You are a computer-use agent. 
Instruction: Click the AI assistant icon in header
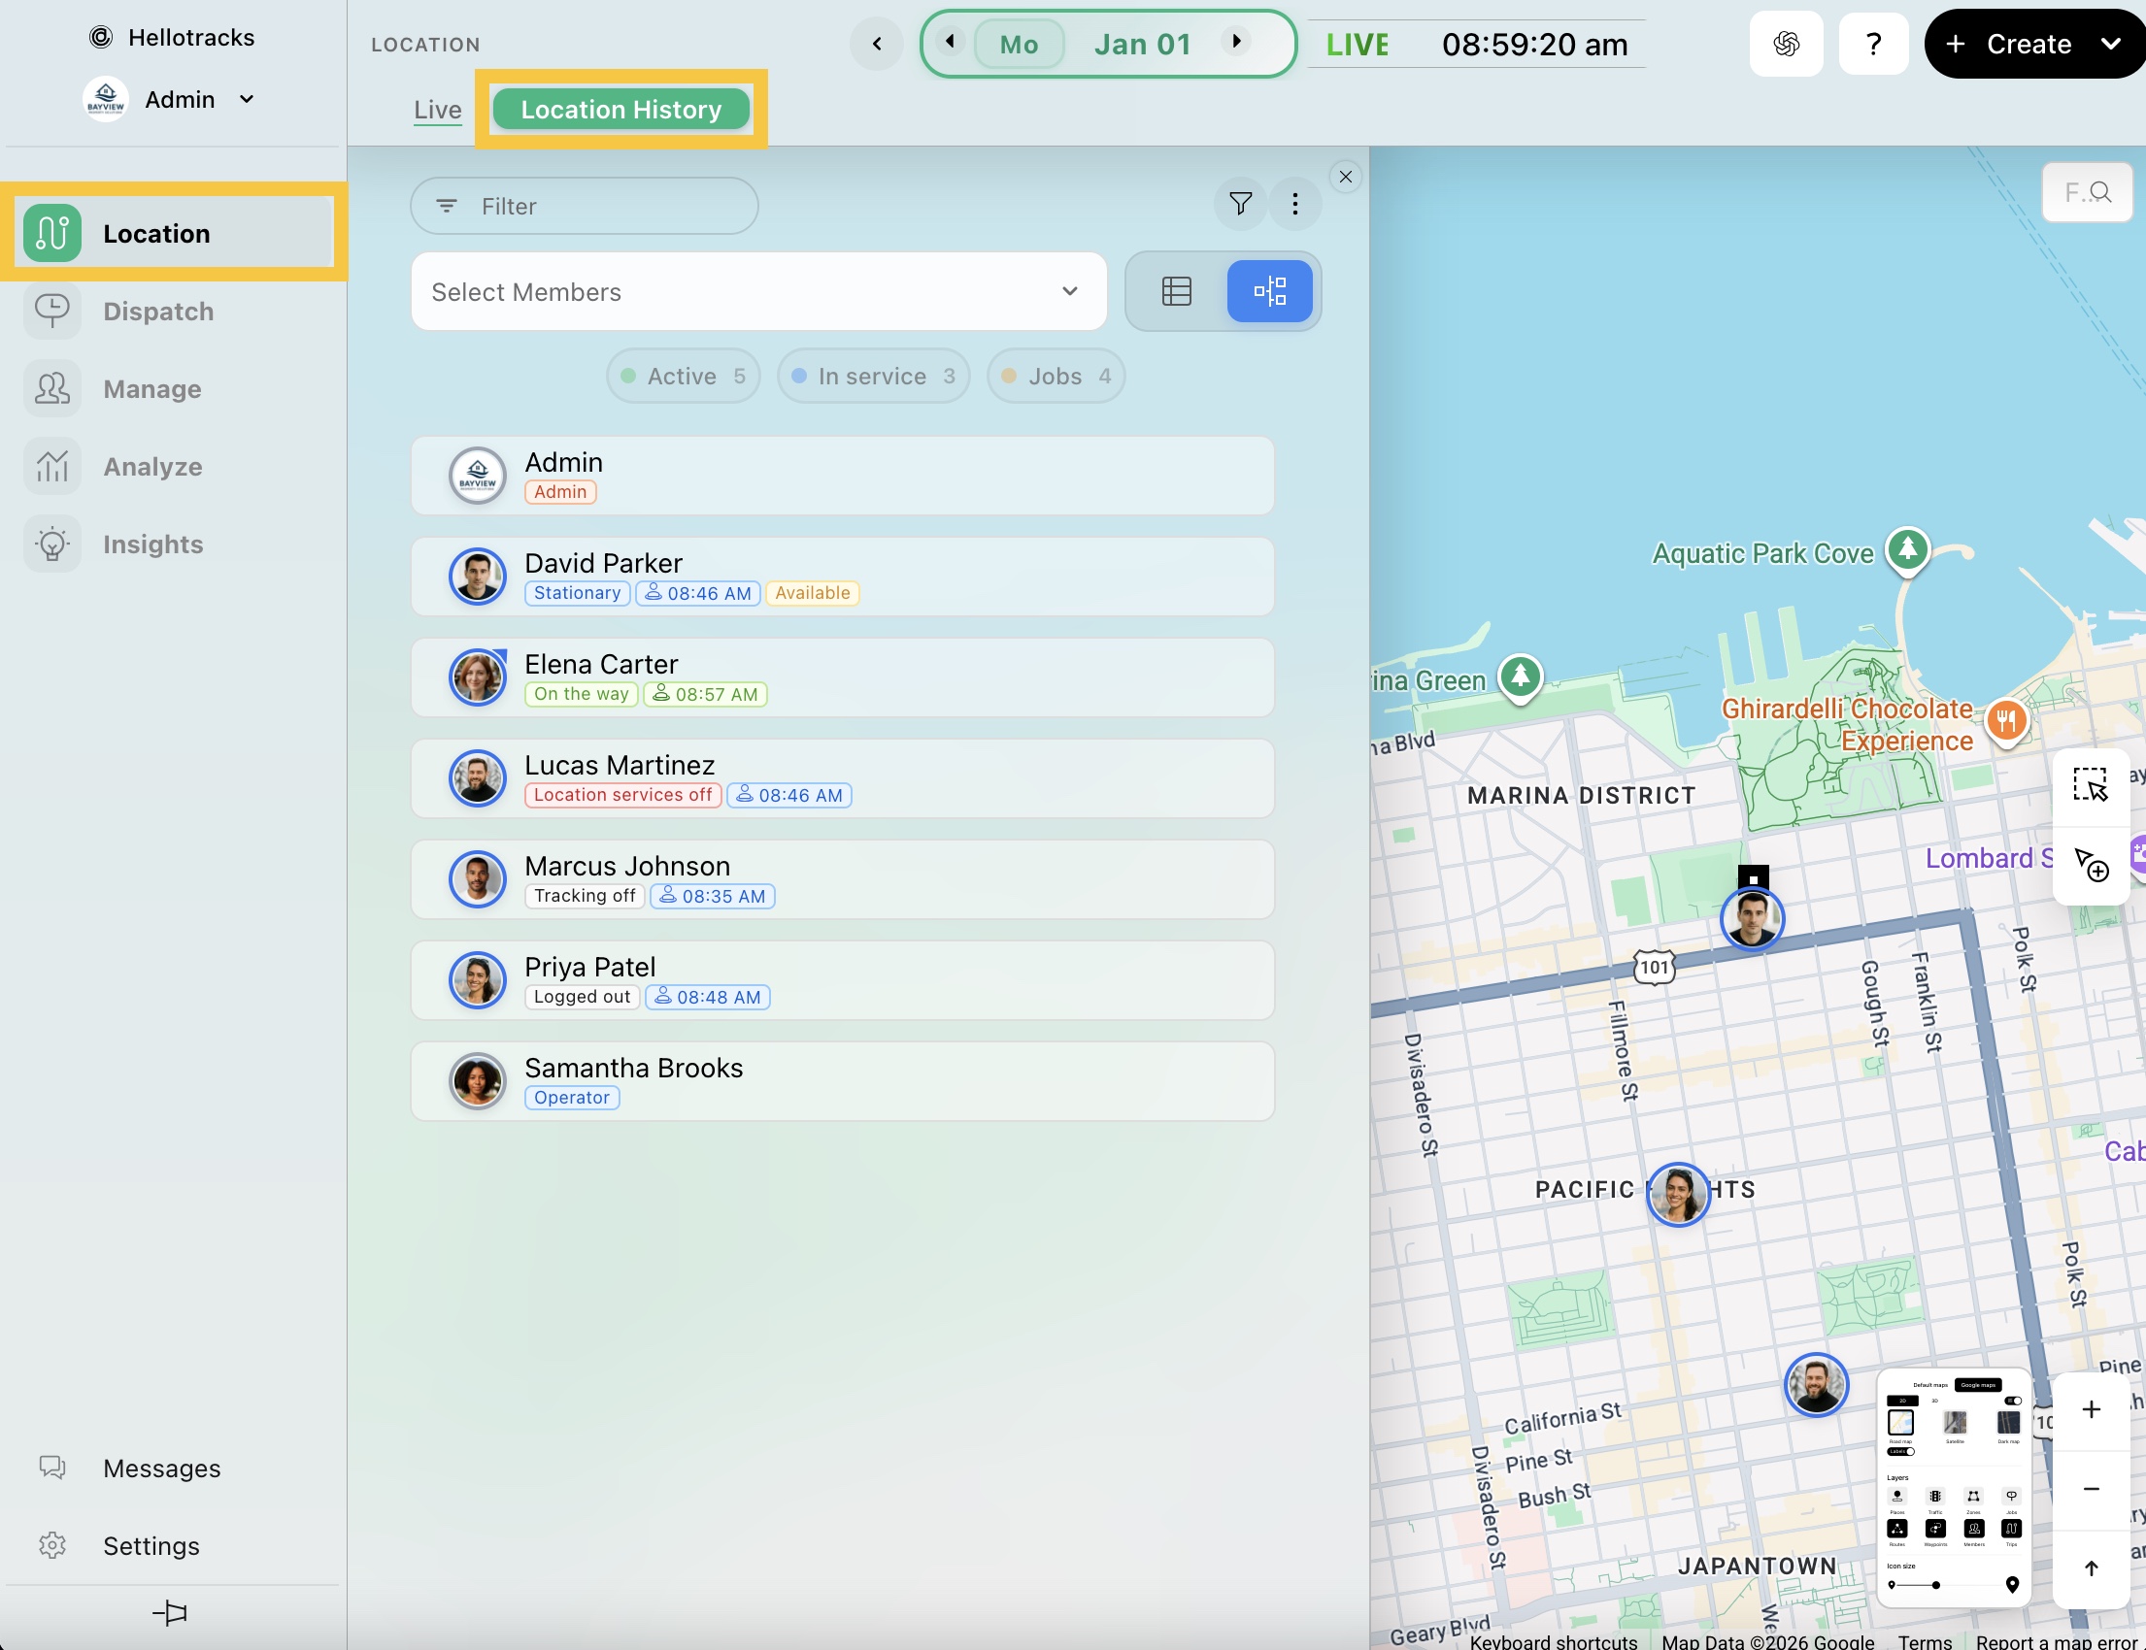[x=1786, y=45]
